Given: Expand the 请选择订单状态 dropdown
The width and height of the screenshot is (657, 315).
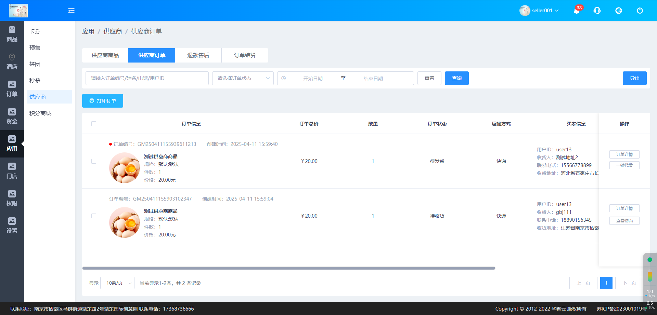Looking at the screenshot, I should coord(243,78).
